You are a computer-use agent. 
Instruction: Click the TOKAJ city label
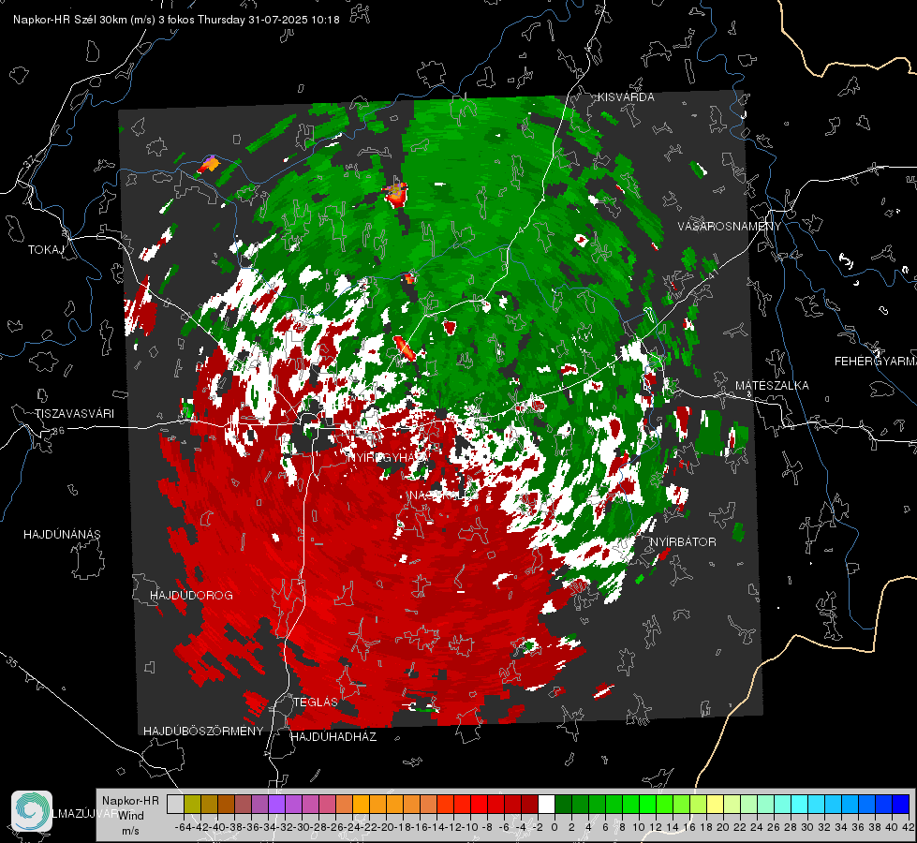click(46, 250)
